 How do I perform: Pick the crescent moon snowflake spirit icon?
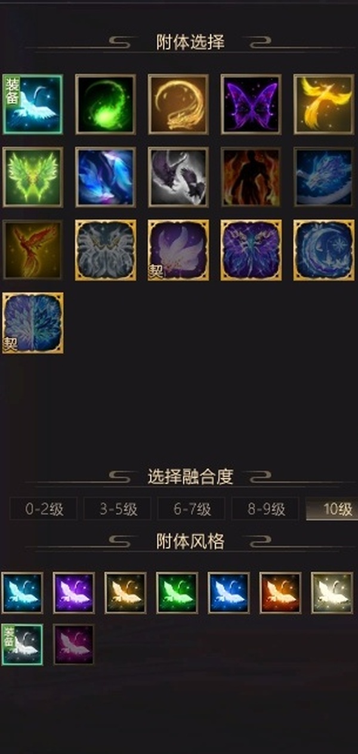tap(324, 250)
